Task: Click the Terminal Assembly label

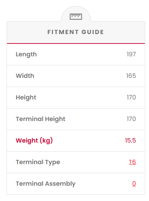Action: (x=46, y=184)
